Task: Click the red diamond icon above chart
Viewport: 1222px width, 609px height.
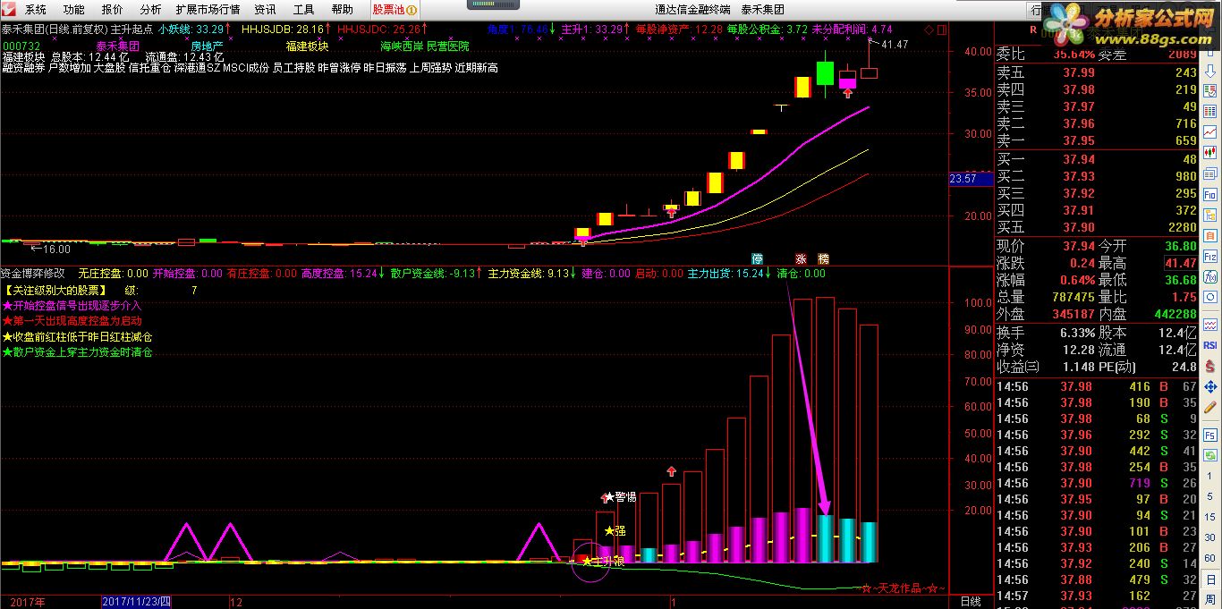Action: pos(929,30)
